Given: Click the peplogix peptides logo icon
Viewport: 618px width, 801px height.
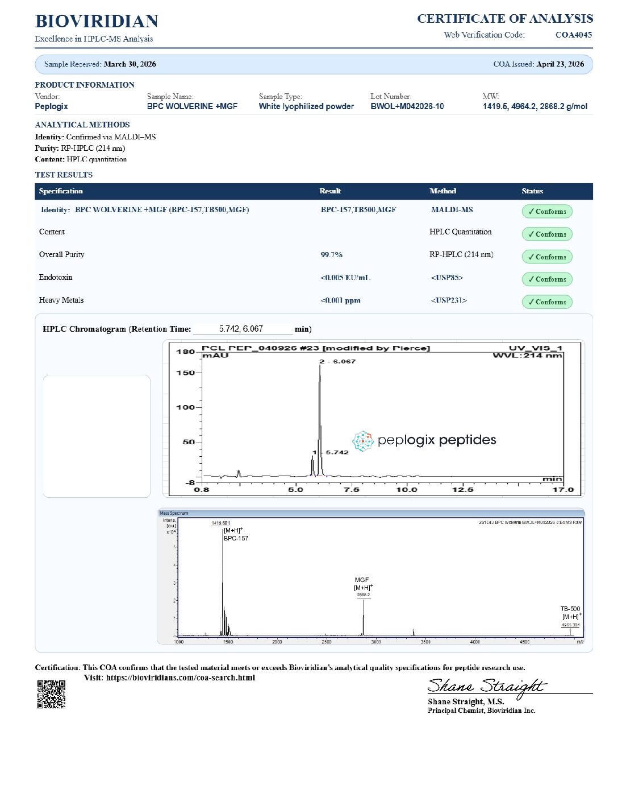Looking at the screenshot, I should point(362,441).
